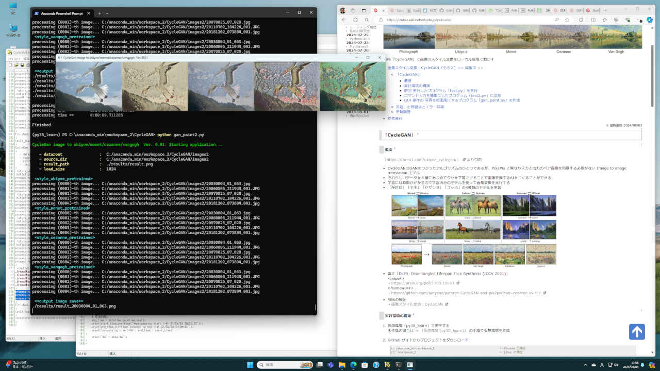Expand the terminal tab dropdown arrow
The width and height of the screenshot is (660, 371).
tap(107, 13)
